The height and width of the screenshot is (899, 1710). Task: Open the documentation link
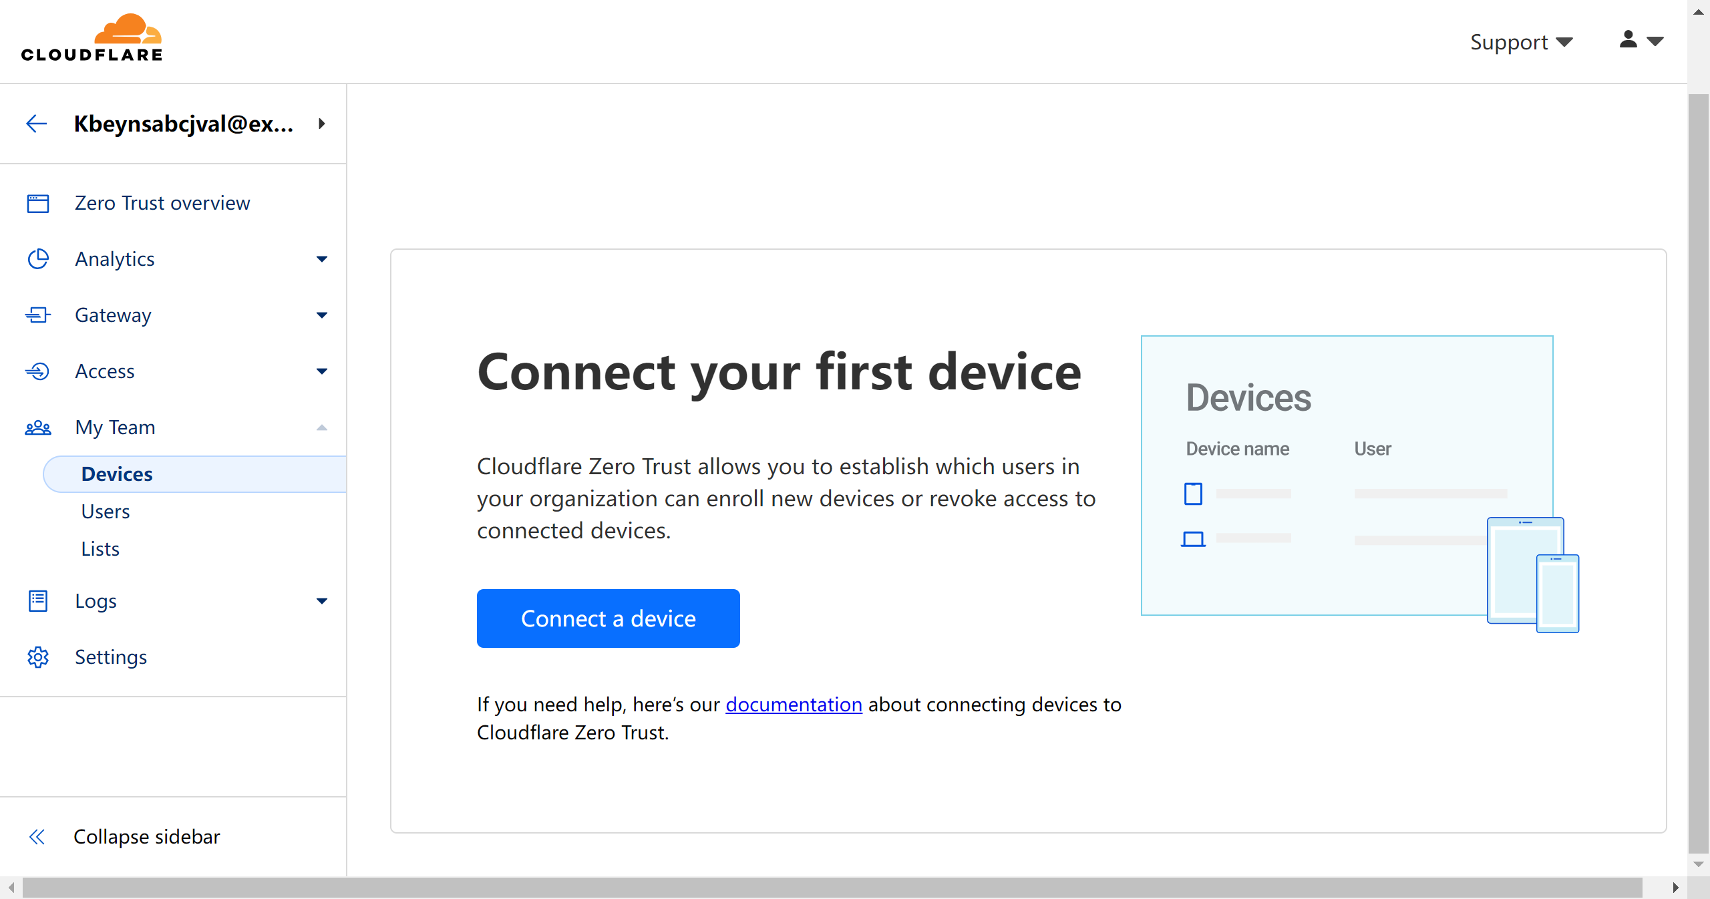pyautogui.click(x=794, y=705)
